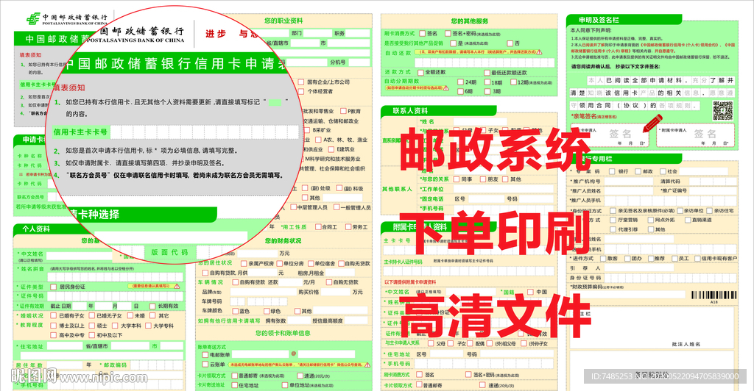
Task: Select 已婚有子女 for marital status
Action: point(53,316)
